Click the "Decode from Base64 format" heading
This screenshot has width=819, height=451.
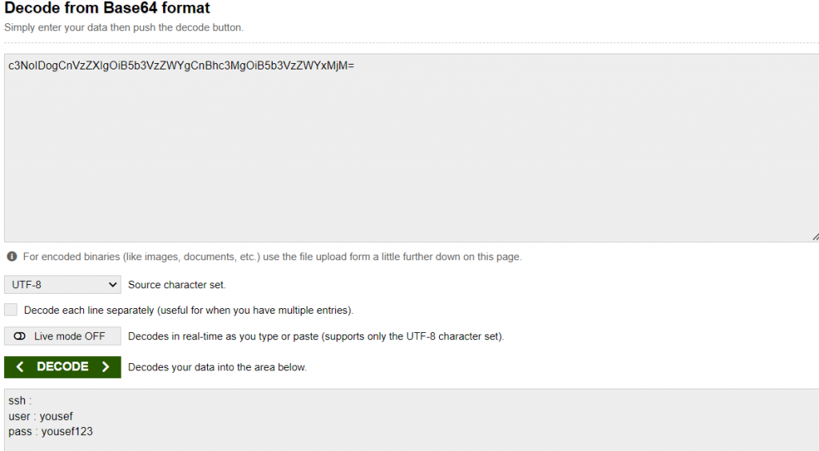coord(107,10)
